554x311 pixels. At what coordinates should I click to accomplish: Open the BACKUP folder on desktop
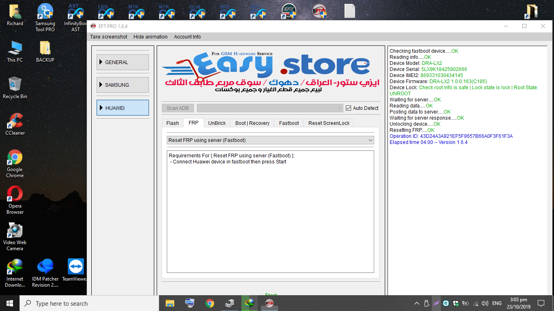click(45, 51)
